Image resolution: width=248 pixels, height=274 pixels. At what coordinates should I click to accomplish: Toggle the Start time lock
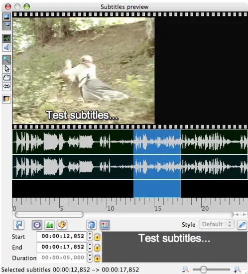(97, 237)
